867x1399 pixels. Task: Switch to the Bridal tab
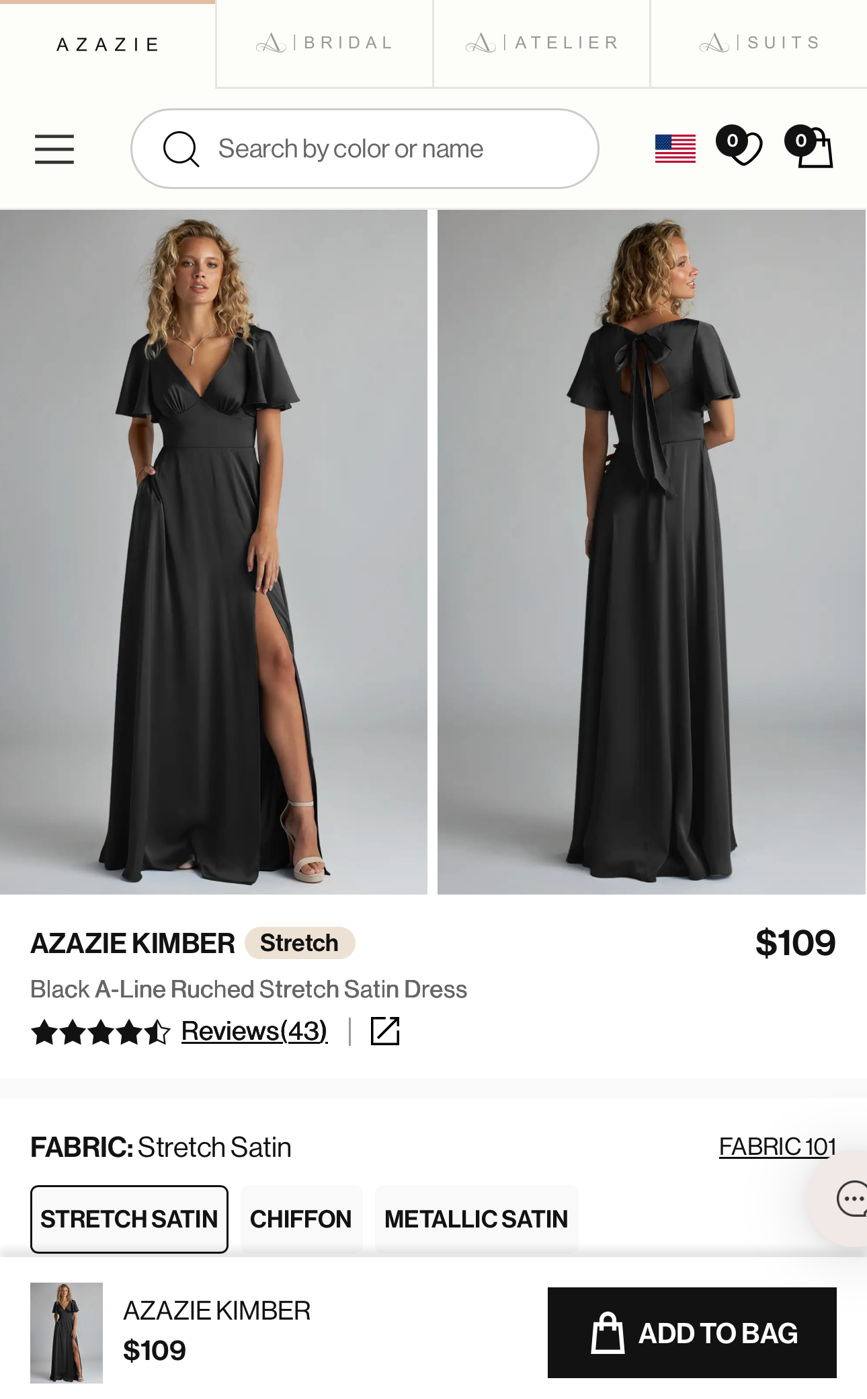tap(325, 44)
